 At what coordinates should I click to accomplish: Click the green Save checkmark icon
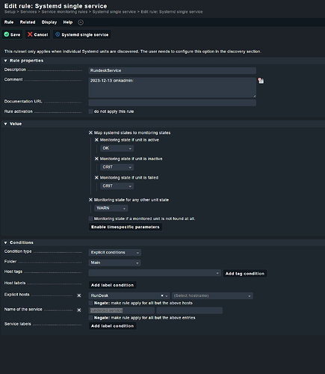pos(7,34)
